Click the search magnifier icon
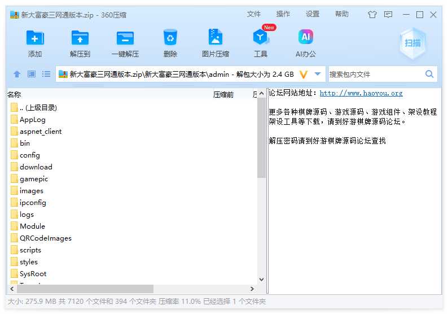The image size is (448, 314). (429, 74)
